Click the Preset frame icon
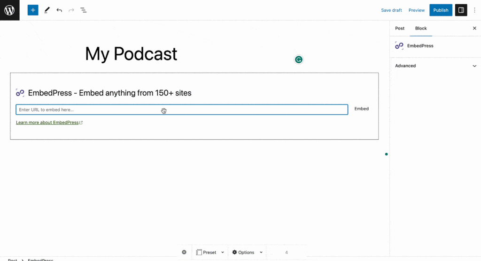The width and height of the screenshot is (481, 261). 199,252
